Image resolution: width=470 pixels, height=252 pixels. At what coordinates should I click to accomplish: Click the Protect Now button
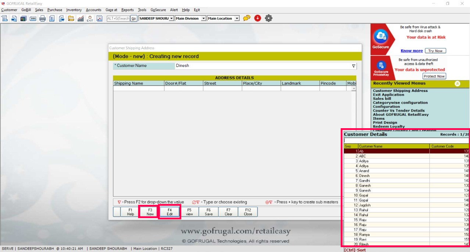pos(434,76)
